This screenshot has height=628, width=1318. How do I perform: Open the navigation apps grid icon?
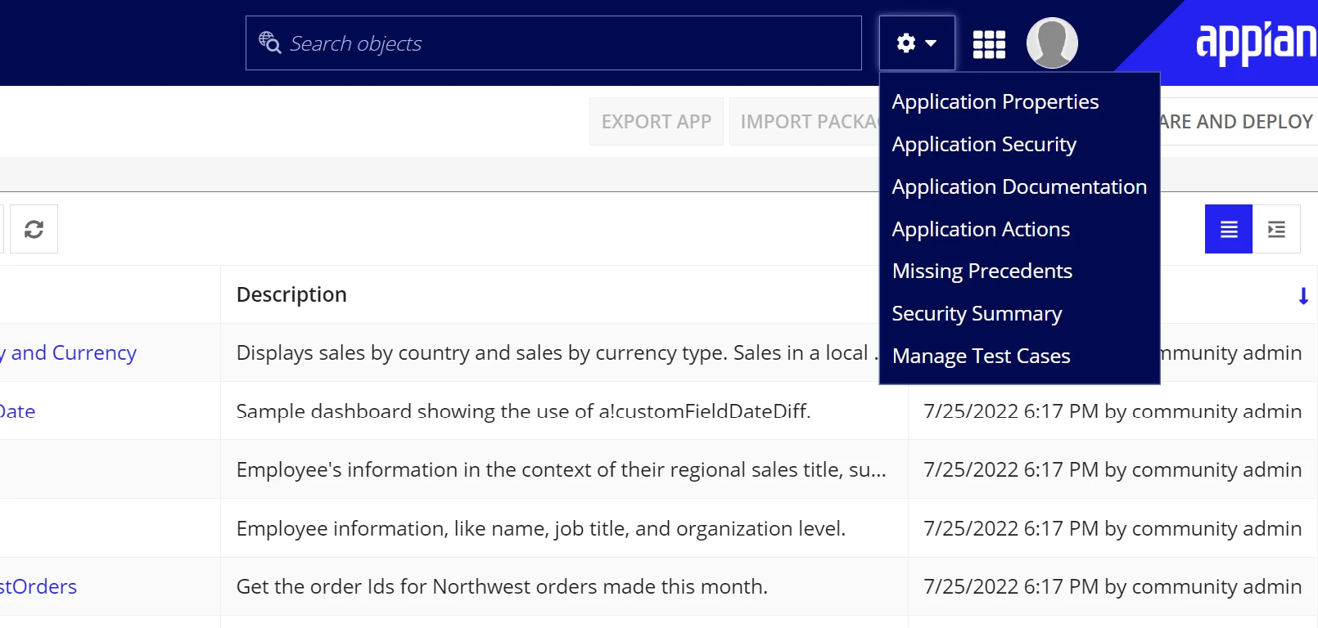click(989, 44)
